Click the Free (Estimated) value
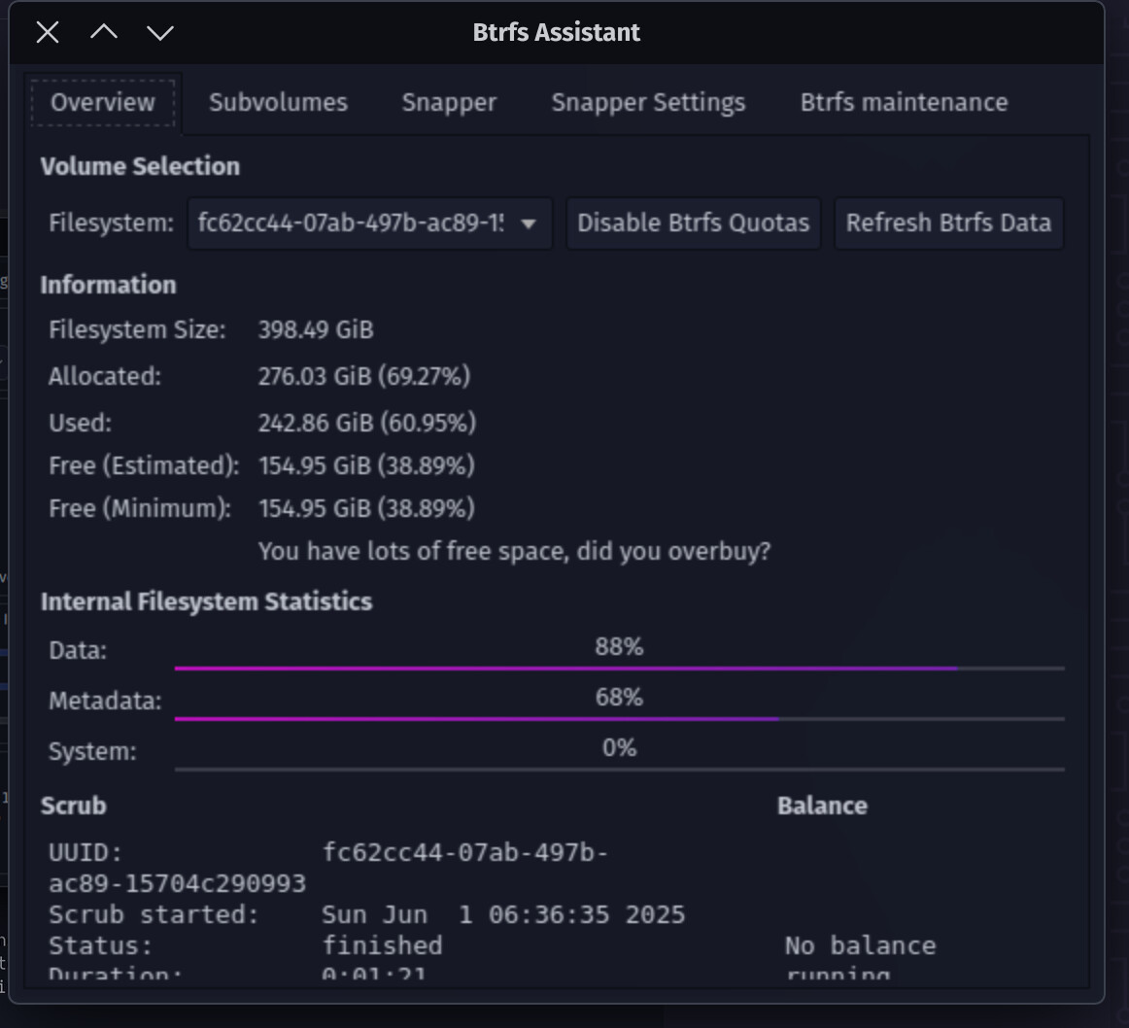This screenshot has height=1028, width=1129. pyautogui.click(x=366, y=465)
